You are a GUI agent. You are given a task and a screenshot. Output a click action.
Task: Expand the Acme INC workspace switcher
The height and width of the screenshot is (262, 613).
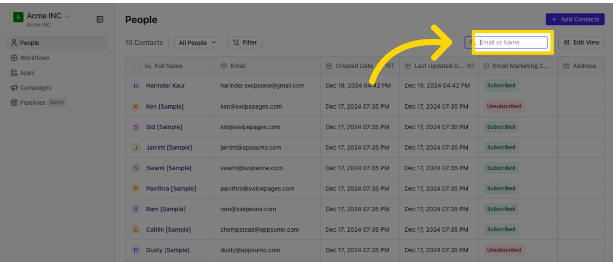66,16
